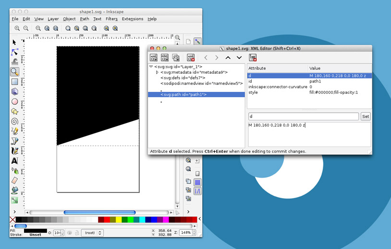Click the Value column header
The width and height of the screenshot is (391, 249).
point(340,68)
